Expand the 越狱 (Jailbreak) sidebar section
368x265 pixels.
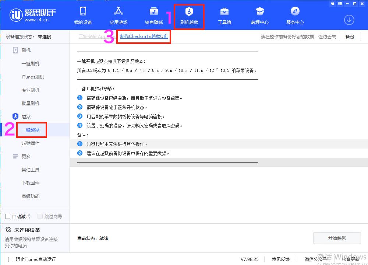pyautogui.click(x=26, y=116)
